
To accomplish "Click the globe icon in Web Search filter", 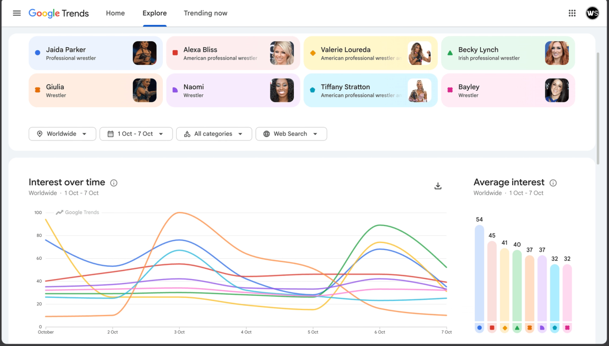I will (x=266, y=134).
